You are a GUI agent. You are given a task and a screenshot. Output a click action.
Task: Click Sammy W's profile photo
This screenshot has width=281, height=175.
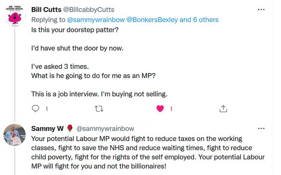(x=14, y=135)
